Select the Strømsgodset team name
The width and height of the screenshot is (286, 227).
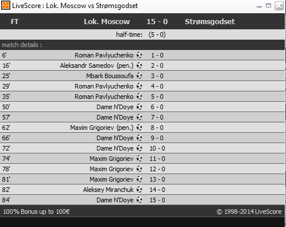click(210, 22)
